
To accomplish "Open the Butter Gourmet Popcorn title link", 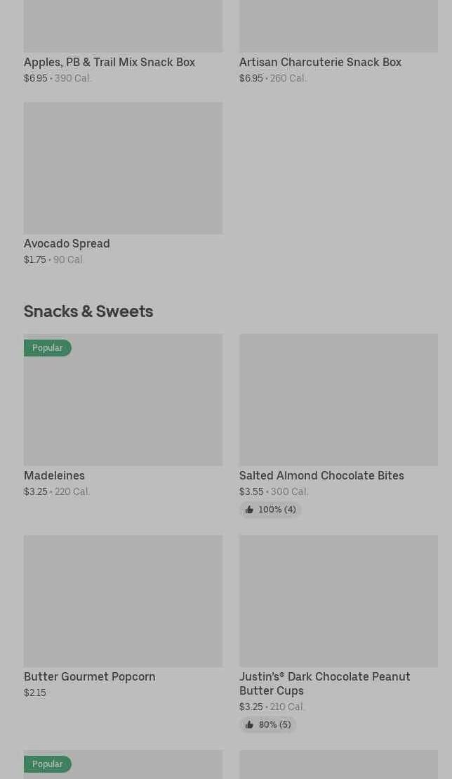I will click(x=90, y=676).
